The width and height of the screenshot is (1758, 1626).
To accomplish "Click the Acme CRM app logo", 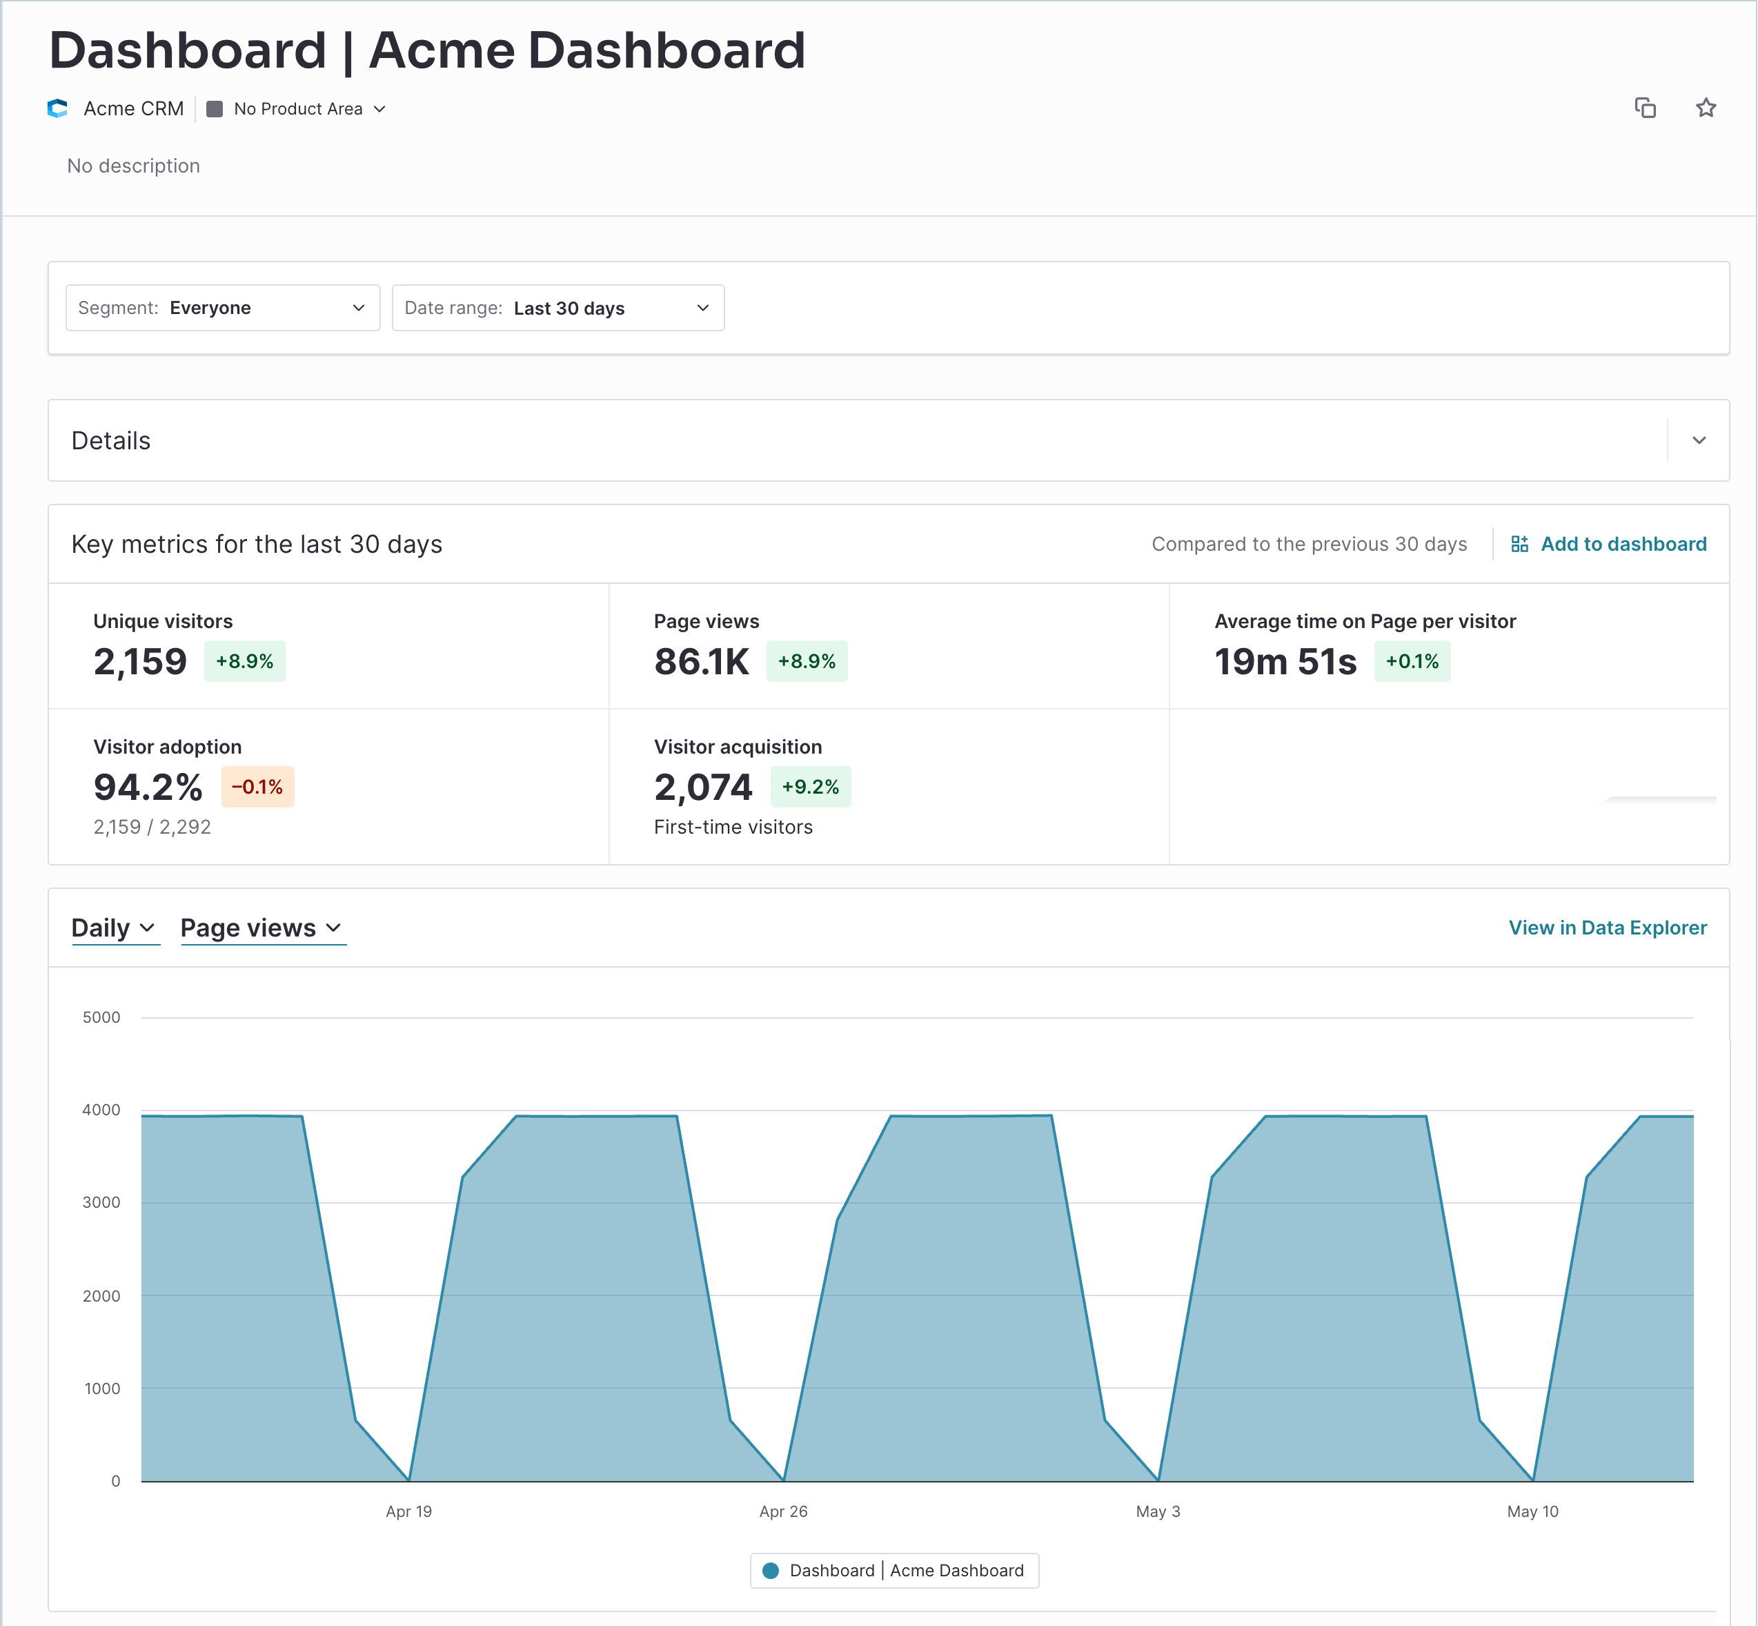I will tap(58, 108).
